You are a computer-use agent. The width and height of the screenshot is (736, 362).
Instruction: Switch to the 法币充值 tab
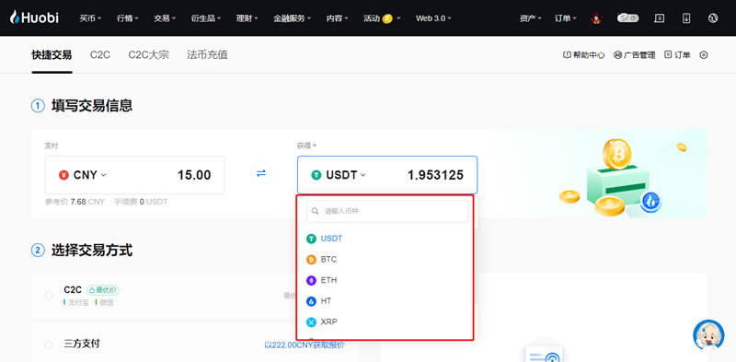(207, 55)
